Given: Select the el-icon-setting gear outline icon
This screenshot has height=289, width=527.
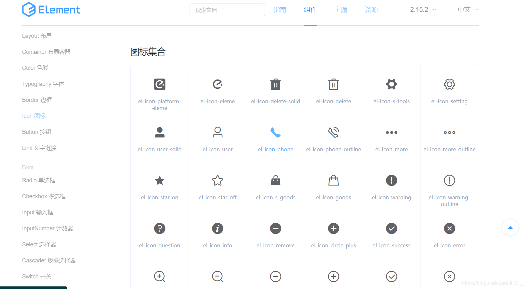Looking at the screenshot, I should pos(449,84).
